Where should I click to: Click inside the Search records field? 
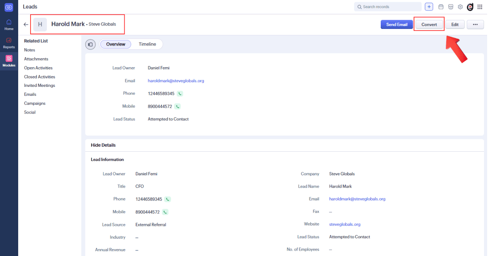point(387,7)
